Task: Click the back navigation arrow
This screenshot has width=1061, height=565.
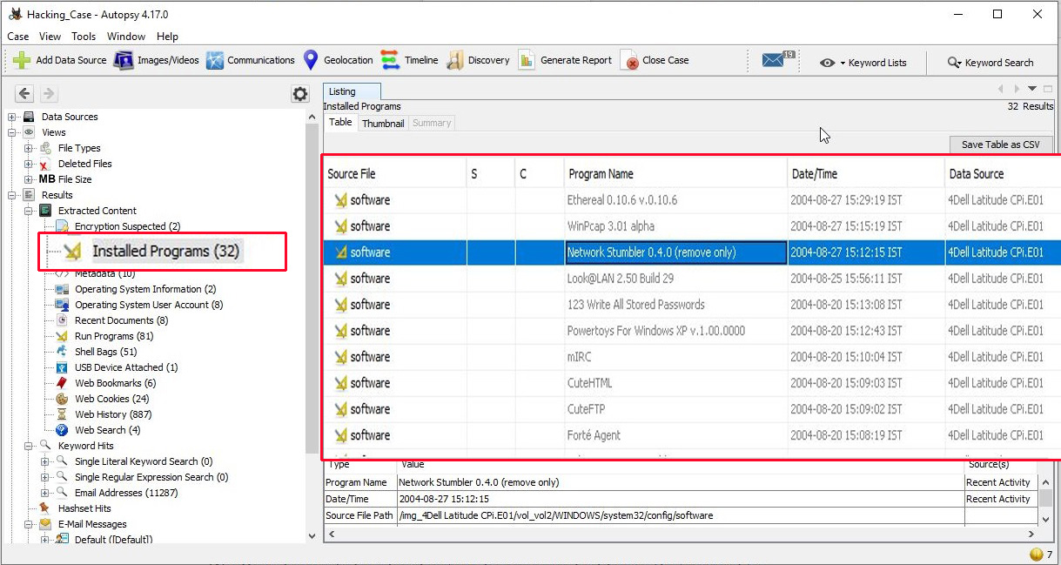Action: coord(24,93)
